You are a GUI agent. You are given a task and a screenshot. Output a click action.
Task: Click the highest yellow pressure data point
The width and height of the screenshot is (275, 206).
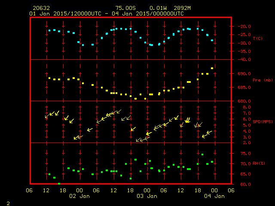pyautogui.click(x=212, y=68)
